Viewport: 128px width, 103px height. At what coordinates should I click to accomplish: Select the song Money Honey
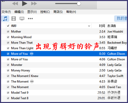pyautogui.click(x=20, y=70)
